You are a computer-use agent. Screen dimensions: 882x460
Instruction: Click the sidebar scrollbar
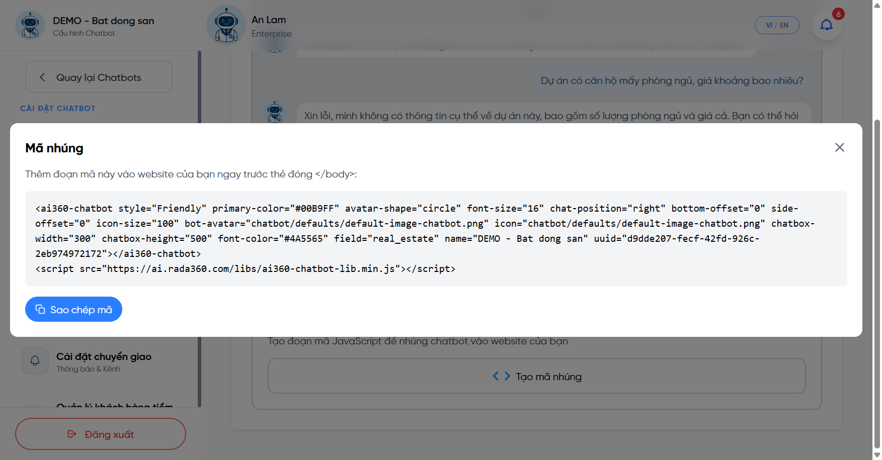199,229
